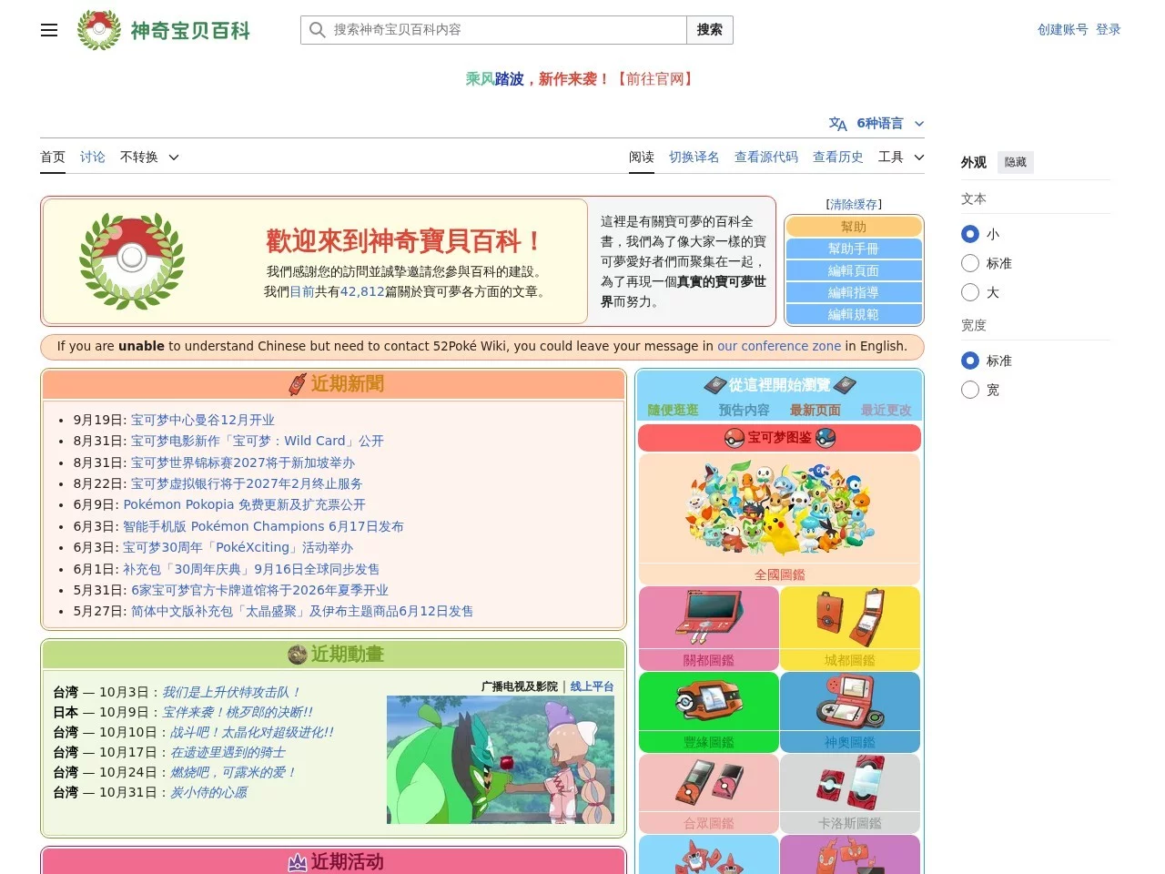Open news 宝可梦中心曼谷12月开业
Image resolution: width=1165 pixels, height=874 pixels.
(203, 420)
